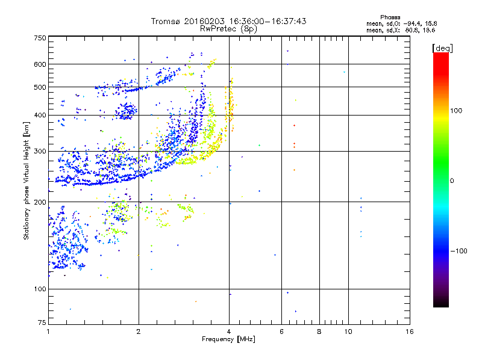Viewport: 482px width, 361px height.
Task: Click the y-axis label '200'
Action: [40, 202]
